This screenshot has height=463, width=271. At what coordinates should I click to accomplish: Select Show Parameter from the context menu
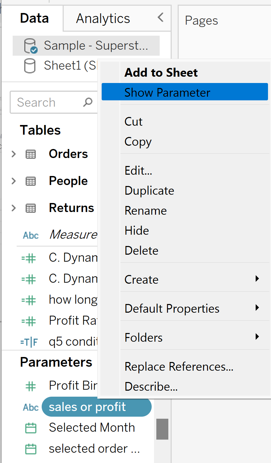[x=167, y=92]
